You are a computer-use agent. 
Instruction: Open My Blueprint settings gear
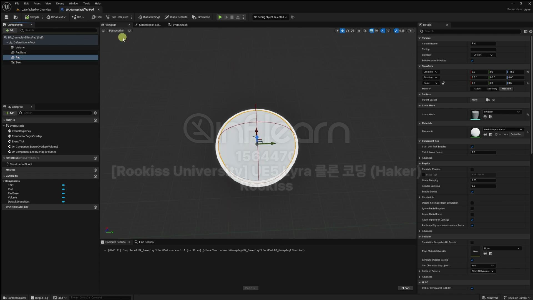(x=95, y=113)
